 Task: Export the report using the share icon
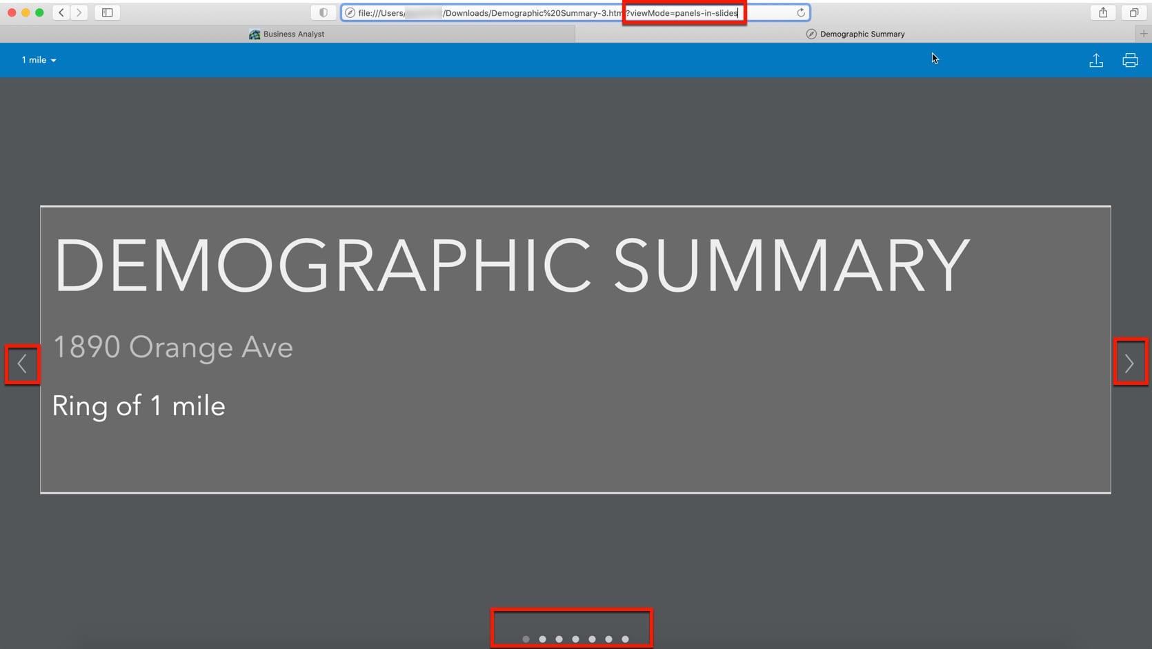[1097, 60]
